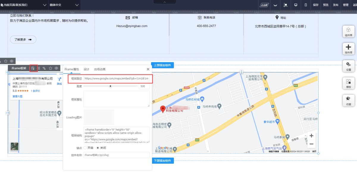The image size is (357, 172).
Task: Click the 框架属性 text area
Action: pos(116,99)
